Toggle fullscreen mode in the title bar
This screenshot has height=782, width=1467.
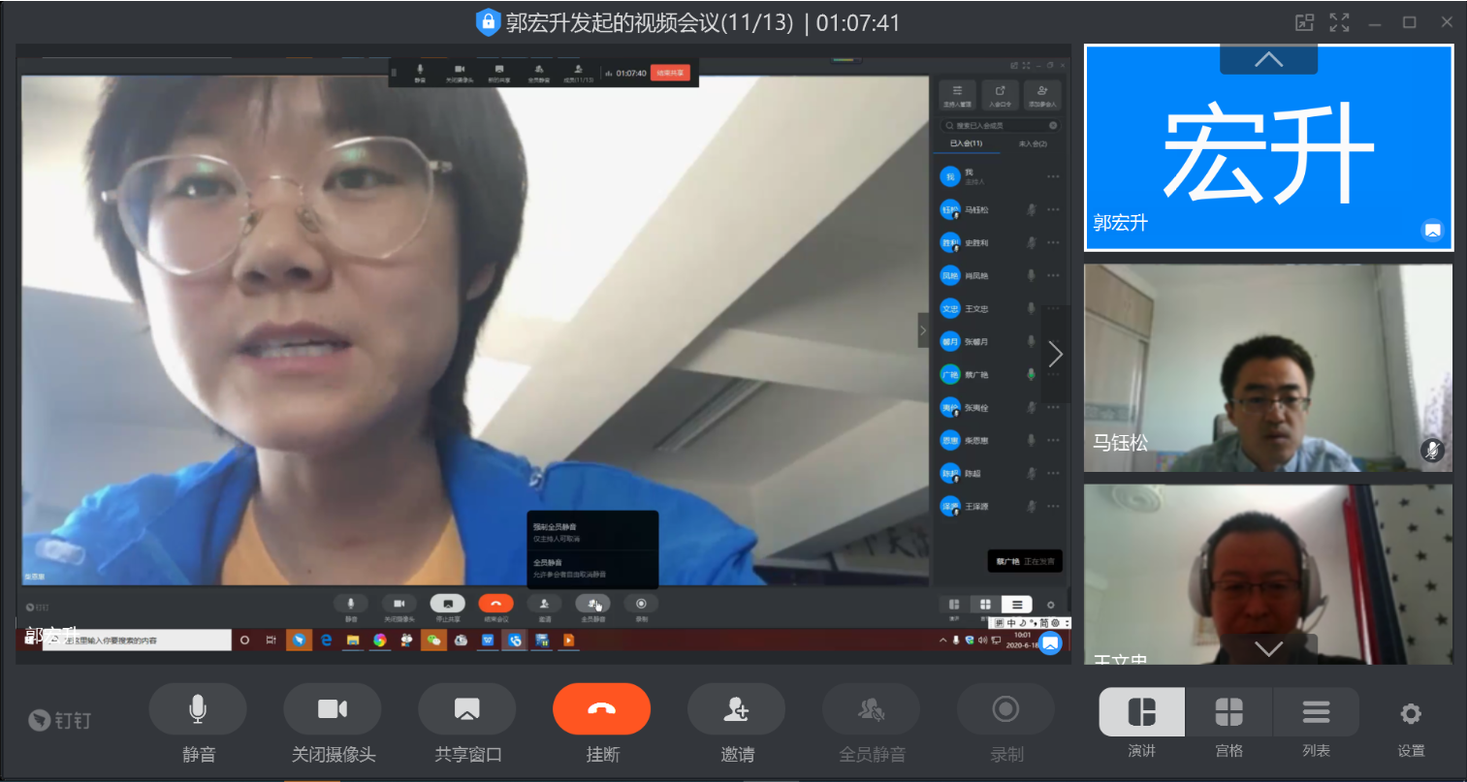(x=1339, y=22)
